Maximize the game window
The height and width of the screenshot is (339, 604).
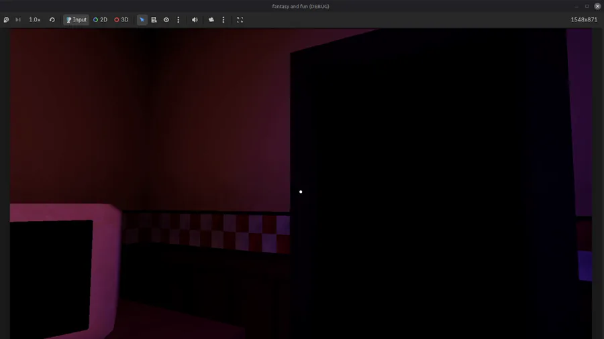tap(587, 6)
